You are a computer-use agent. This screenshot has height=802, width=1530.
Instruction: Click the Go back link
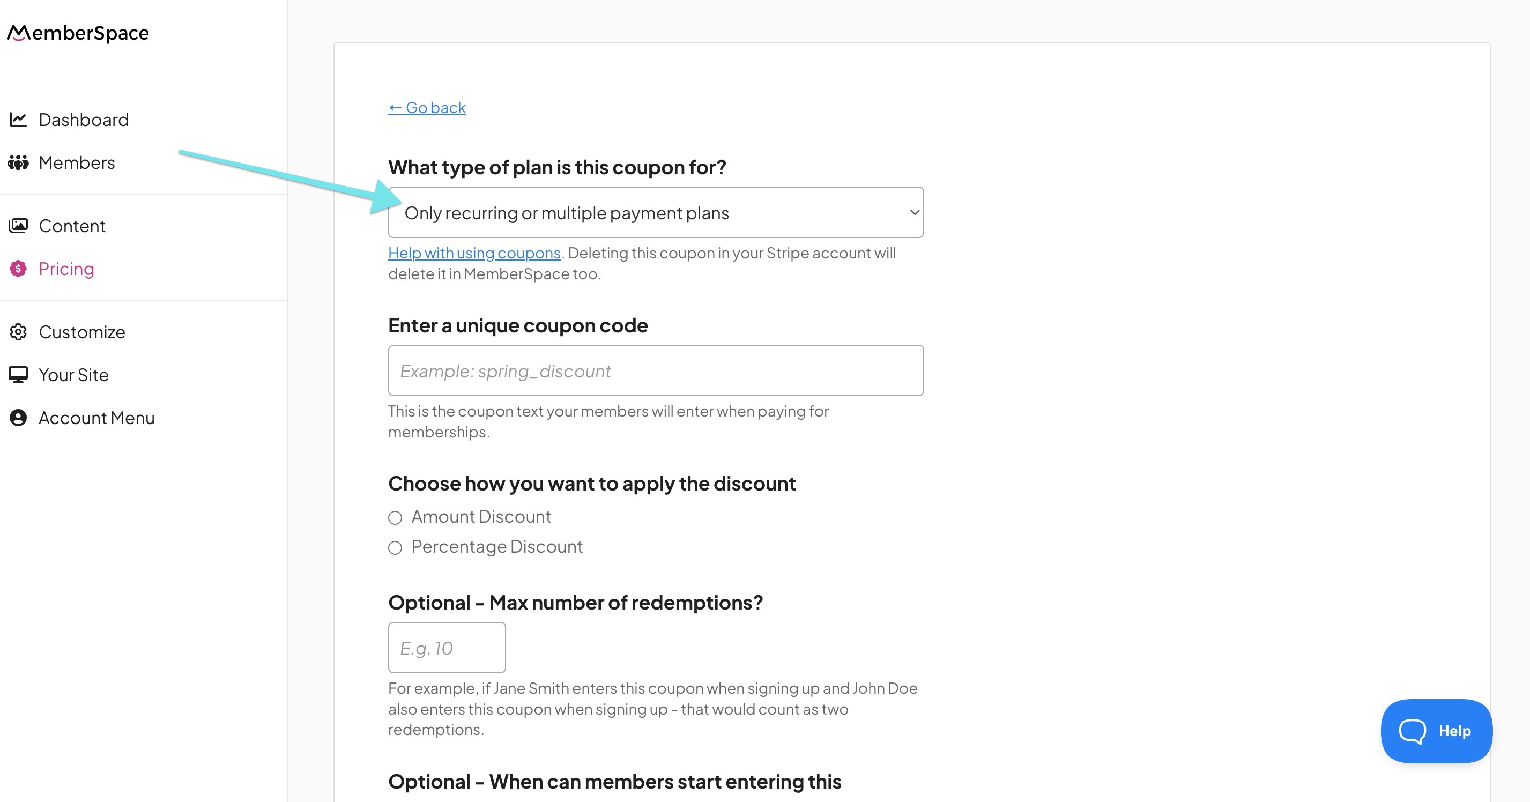tap(427, 108)
